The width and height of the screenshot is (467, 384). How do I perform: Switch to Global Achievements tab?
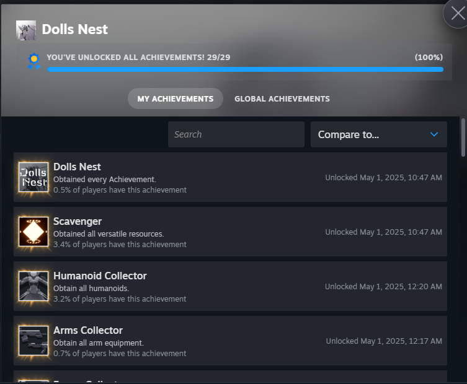pos(282,98)
